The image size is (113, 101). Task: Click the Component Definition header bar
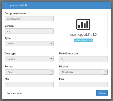click(x=56, y=5)
